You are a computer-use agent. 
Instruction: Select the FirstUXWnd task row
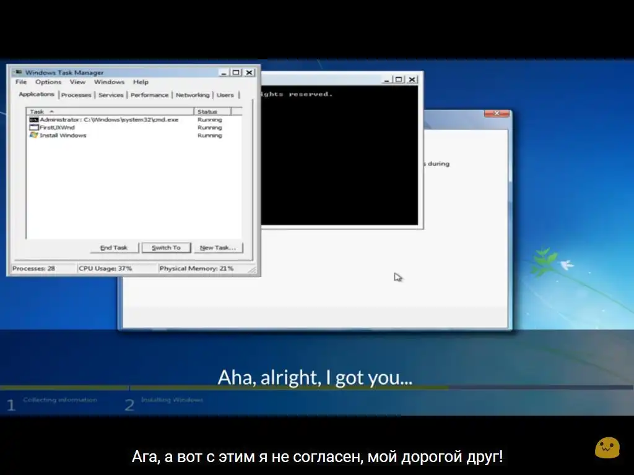(x=134, y=127)
